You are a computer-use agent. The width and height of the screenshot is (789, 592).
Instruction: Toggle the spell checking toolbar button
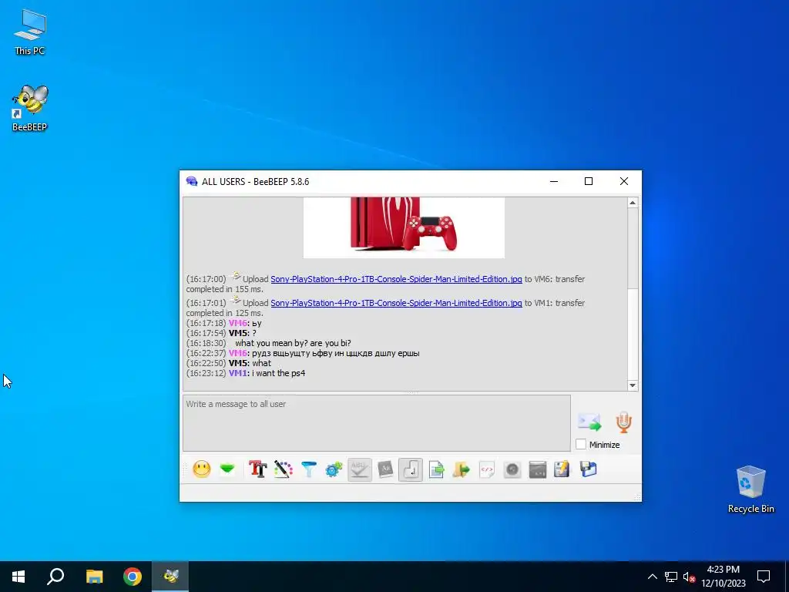360,469
